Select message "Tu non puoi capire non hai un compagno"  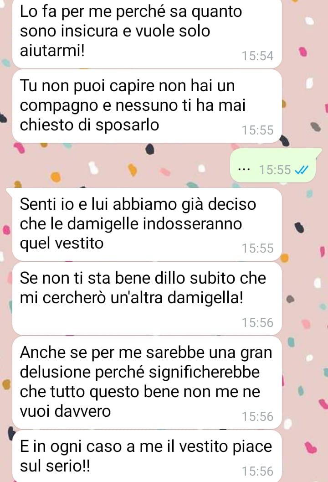[x=147, y=106]
